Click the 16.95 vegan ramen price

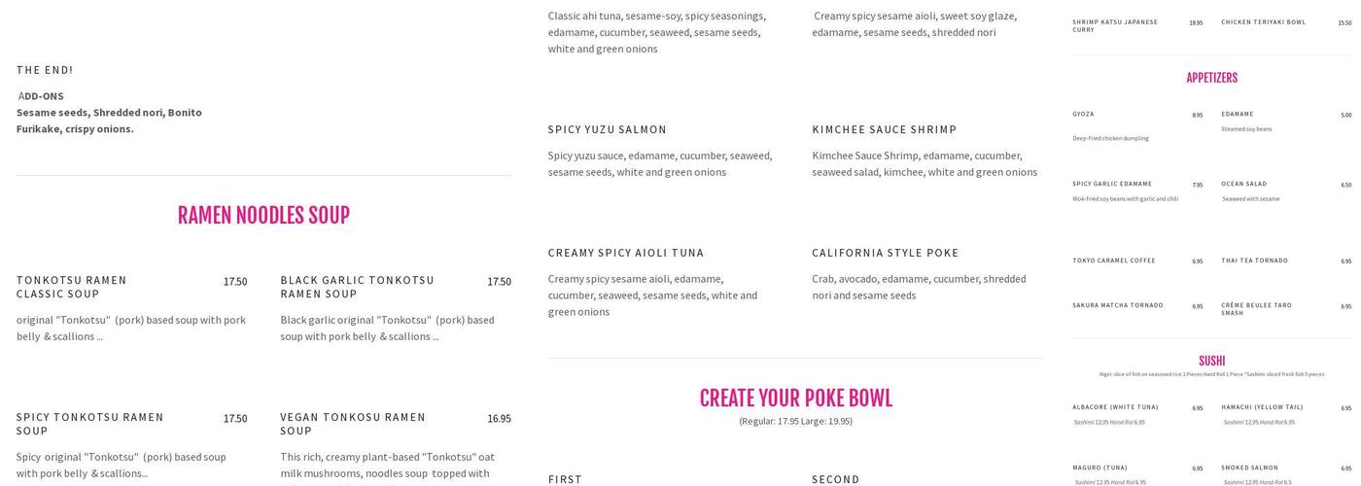click(499, 419)
